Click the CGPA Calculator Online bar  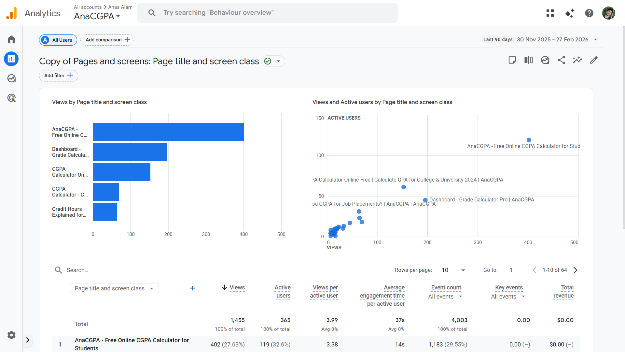pyautogui.click(x=121, y=172)
